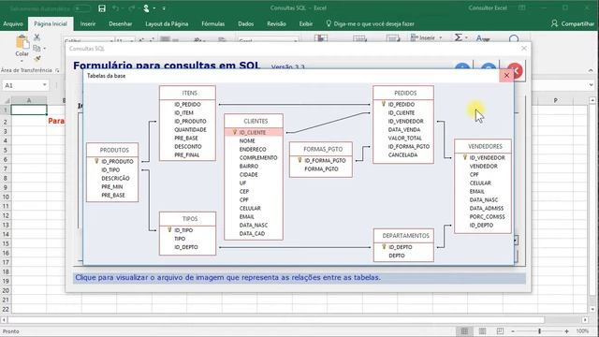Screen dimensions: 599x337
Task: Switch to the Inserir tab
Action: (87, 23)
